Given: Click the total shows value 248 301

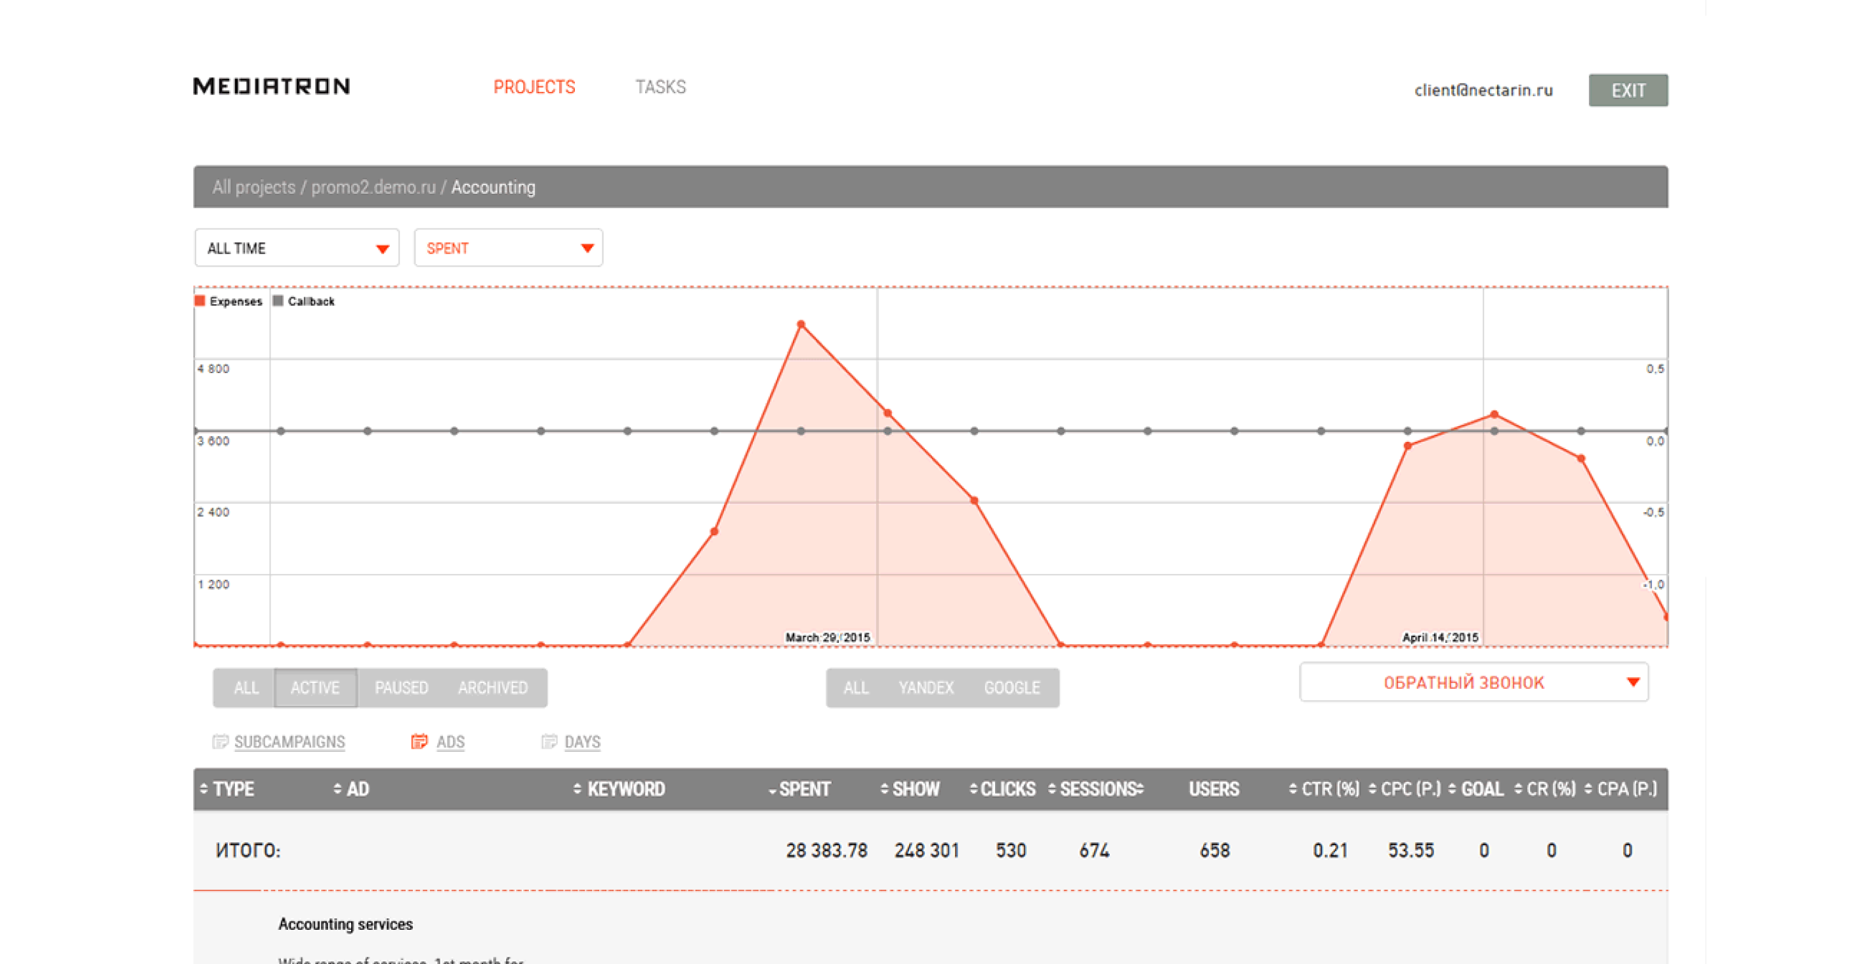Looking at the screenshot, I should tap(926, 851).
